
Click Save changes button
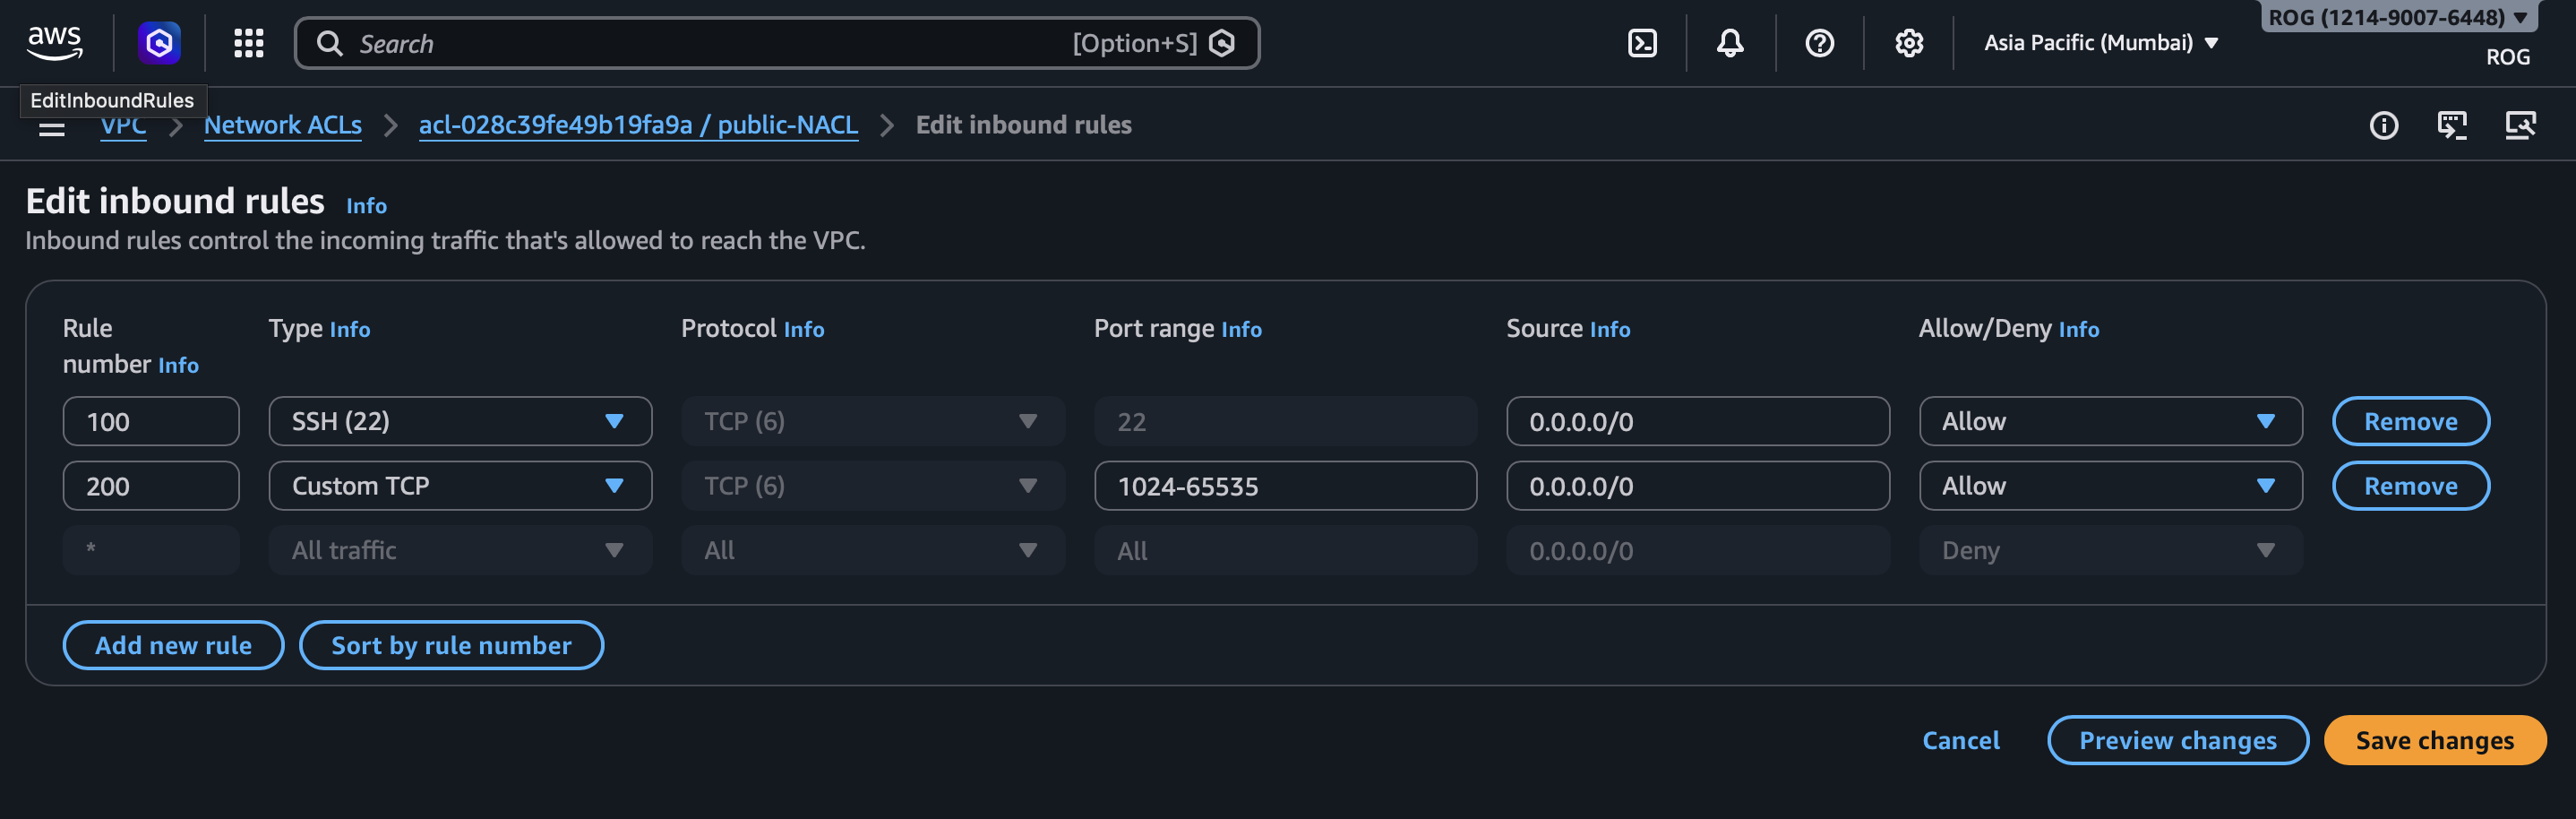point(2433,740)
